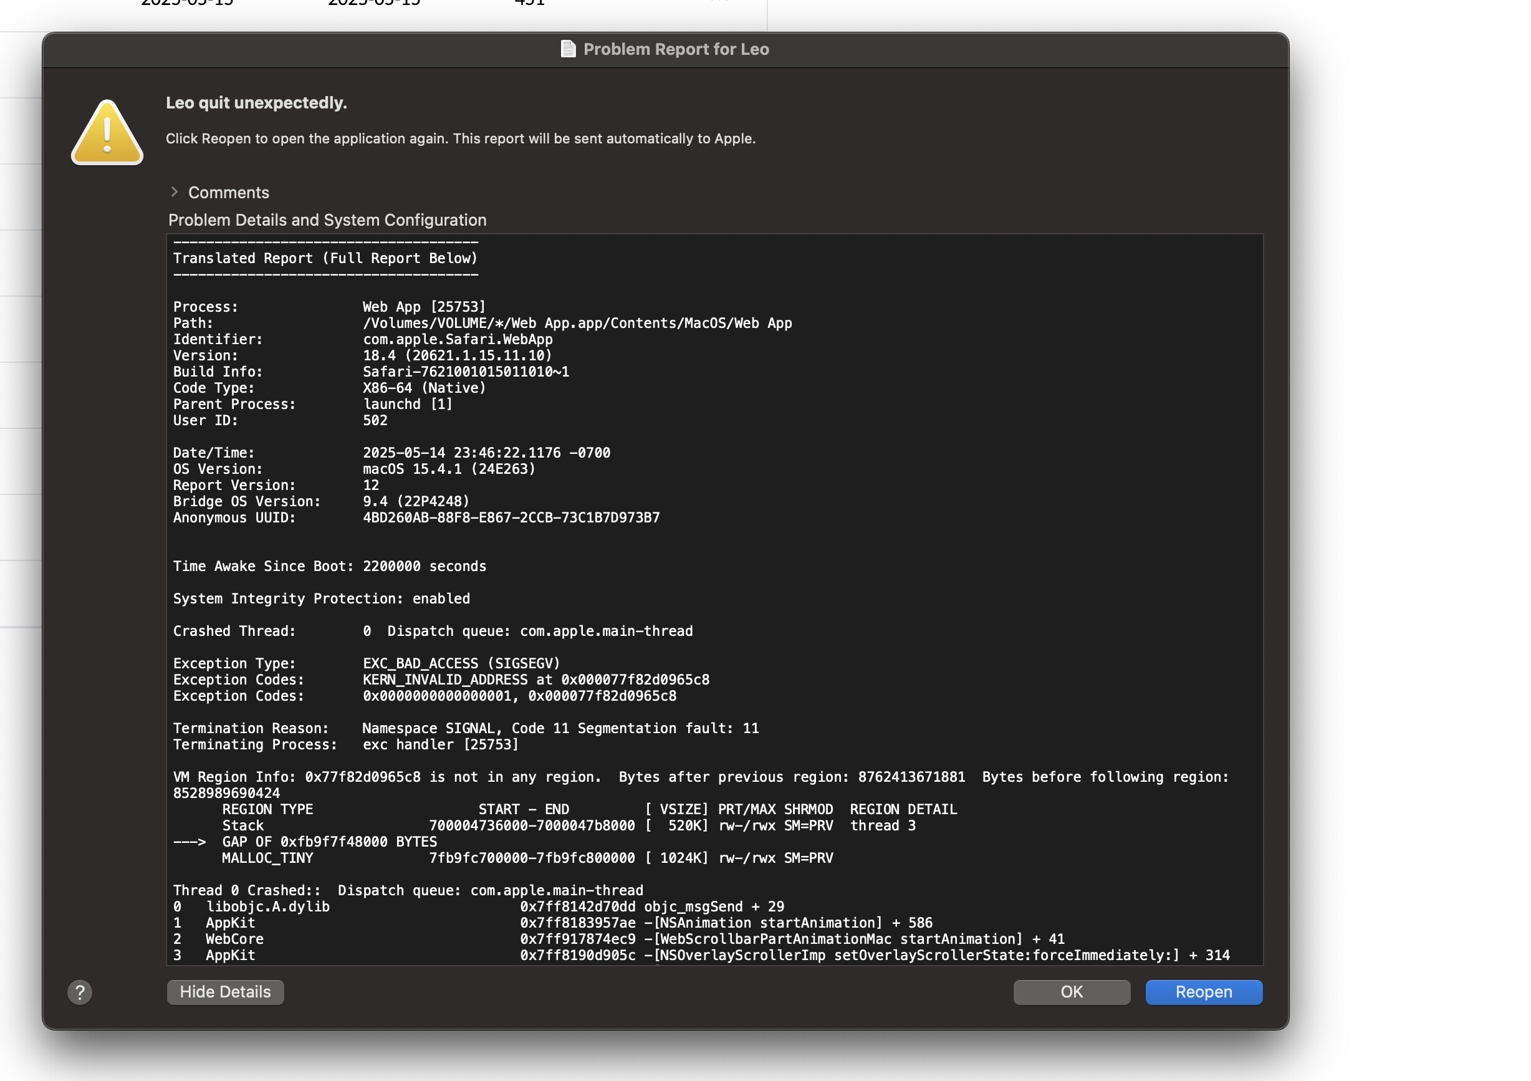The image size is (1531, 1081).
Task: Click the document icon in the title bar
Action: [568, 49]
